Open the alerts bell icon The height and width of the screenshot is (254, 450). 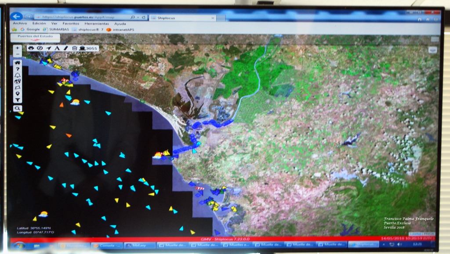[x=17, y=75]
